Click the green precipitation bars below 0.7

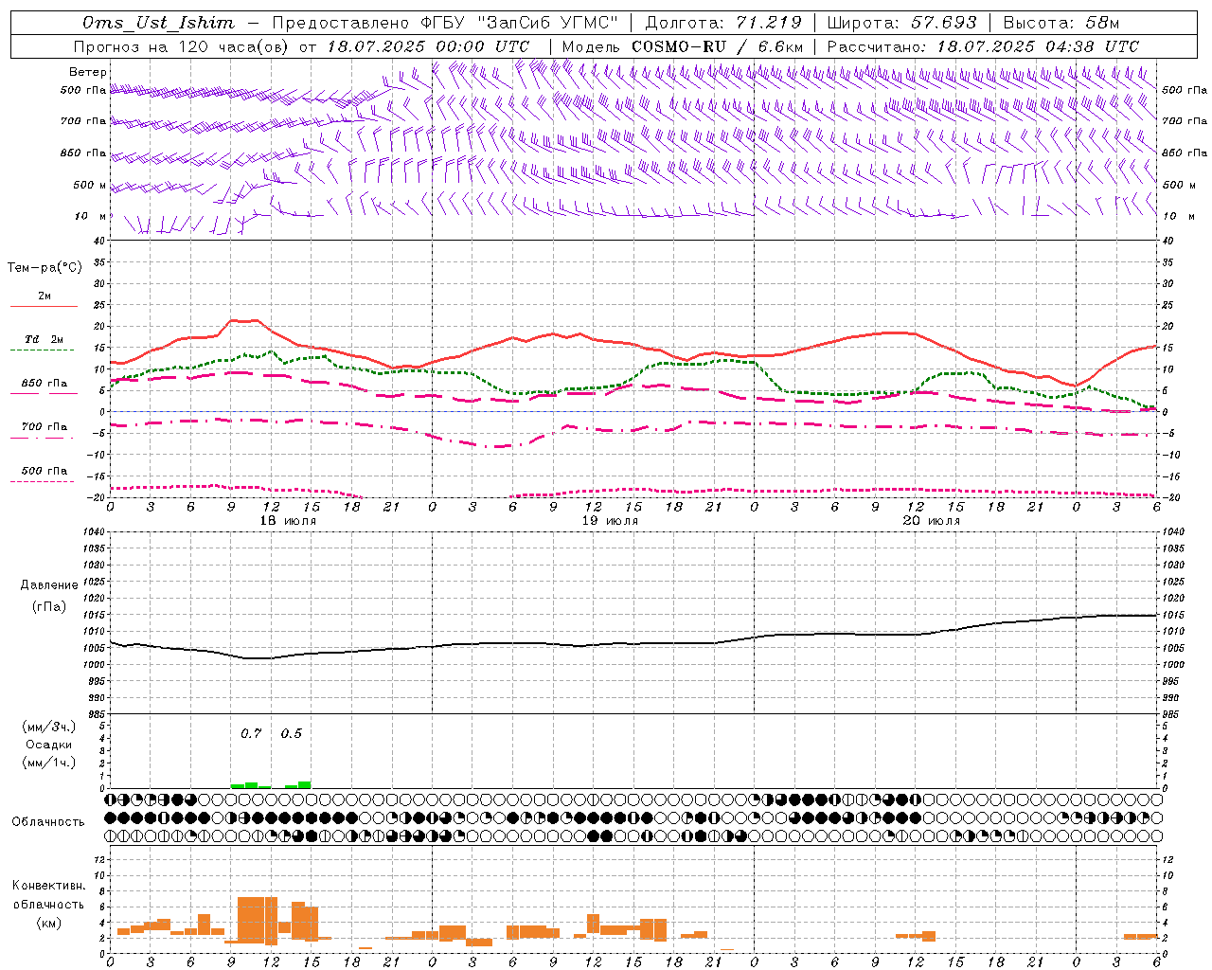click(251, 784)
